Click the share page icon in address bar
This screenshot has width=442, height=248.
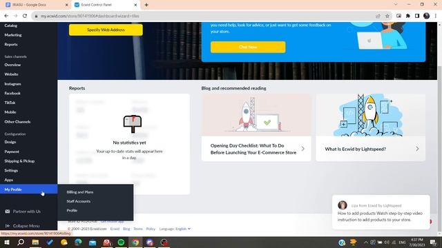[x=378, y=16]
